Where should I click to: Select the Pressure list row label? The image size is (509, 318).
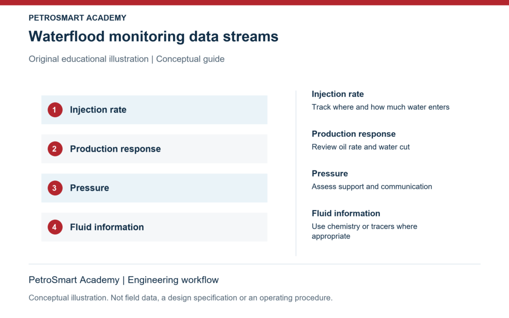pyautogui.click(x=89, y=188)
